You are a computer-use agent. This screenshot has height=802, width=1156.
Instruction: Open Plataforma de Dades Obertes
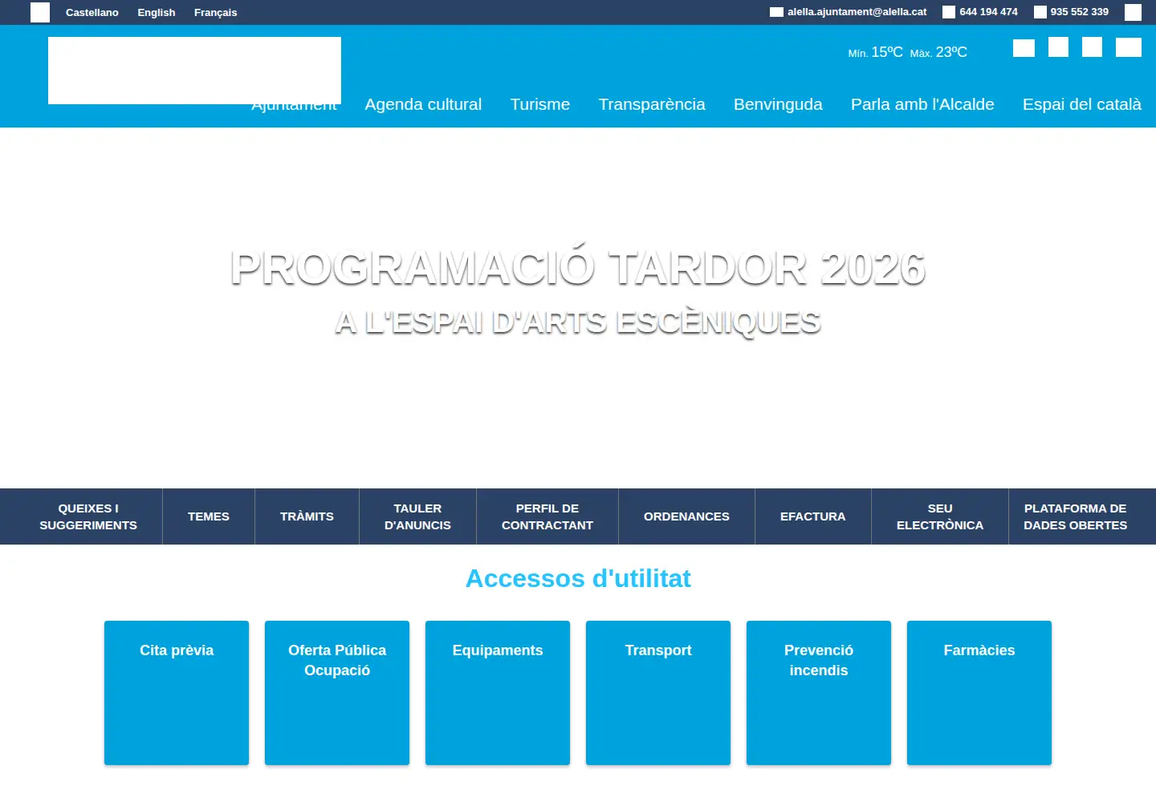point(1075,516)
